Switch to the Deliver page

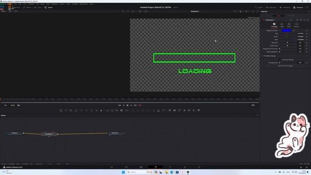click(x=199, y=167)
